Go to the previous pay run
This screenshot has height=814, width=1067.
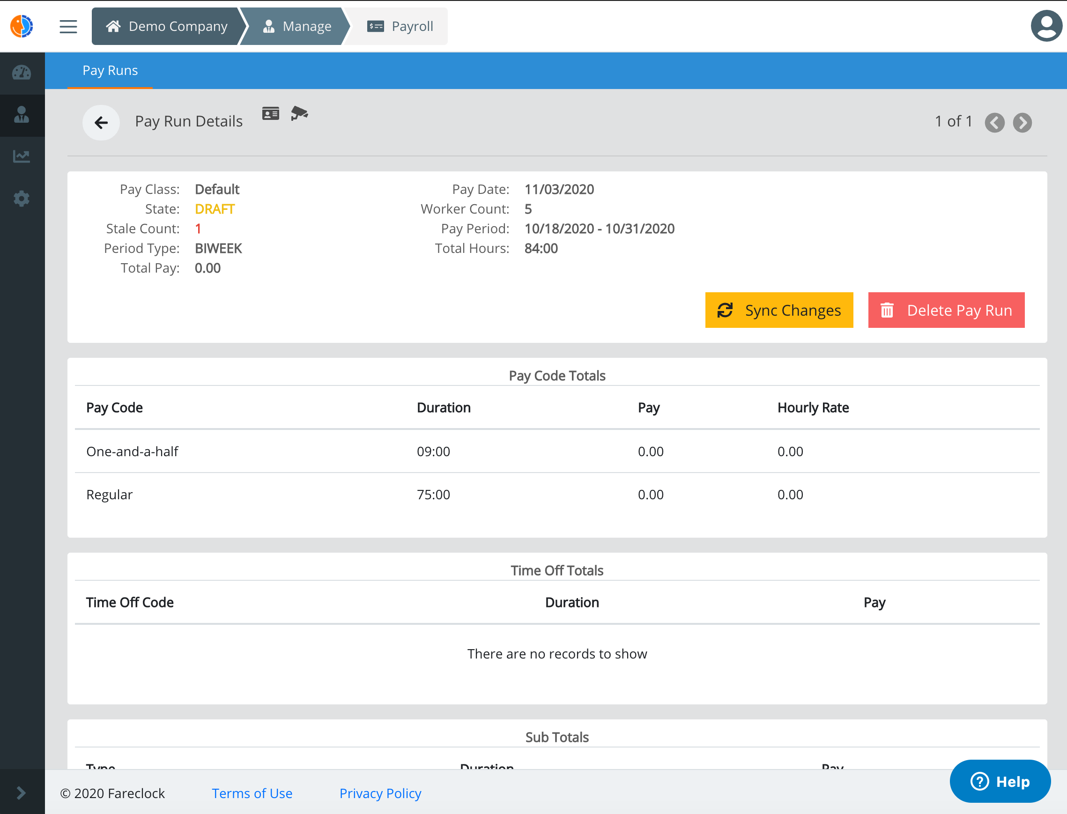point(994,123)
